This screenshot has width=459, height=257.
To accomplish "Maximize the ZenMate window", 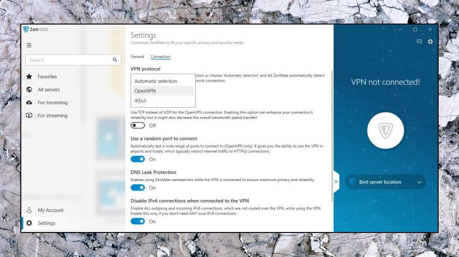I will (x=415, y=29).
